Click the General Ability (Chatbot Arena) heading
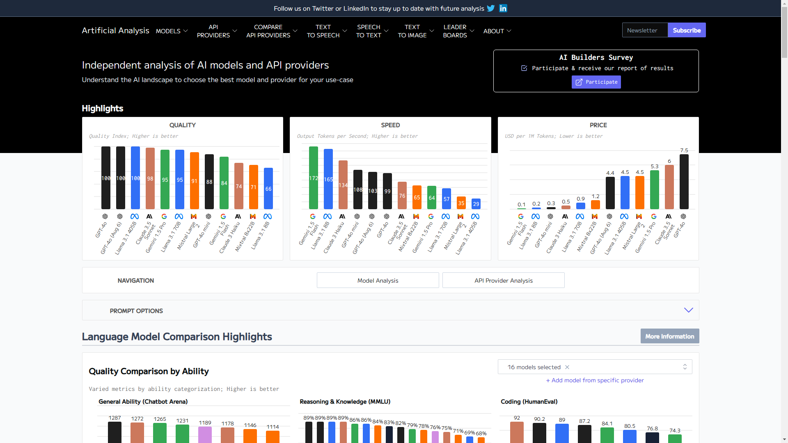788x443 pixels. (x=143, y=401)
